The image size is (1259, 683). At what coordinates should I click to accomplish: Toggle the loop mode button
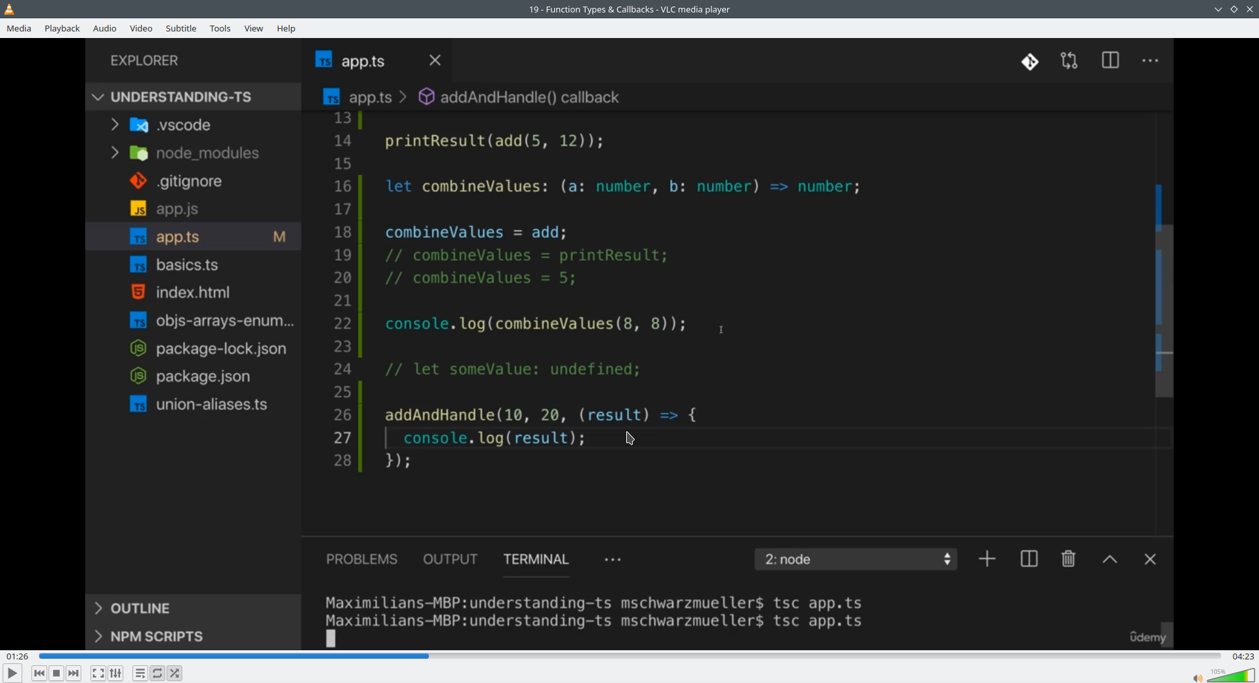(157, 673)
